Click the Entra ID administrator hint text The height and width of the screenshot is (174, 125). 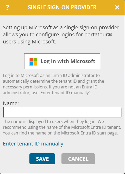tap(53, 84)
